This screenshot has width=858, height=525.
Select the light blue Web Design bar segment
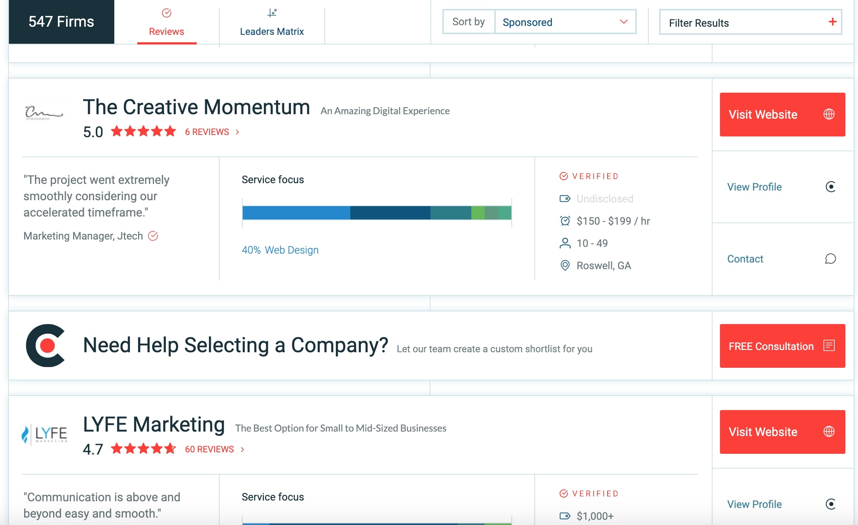pyautogui.click(x=296, y=213)
